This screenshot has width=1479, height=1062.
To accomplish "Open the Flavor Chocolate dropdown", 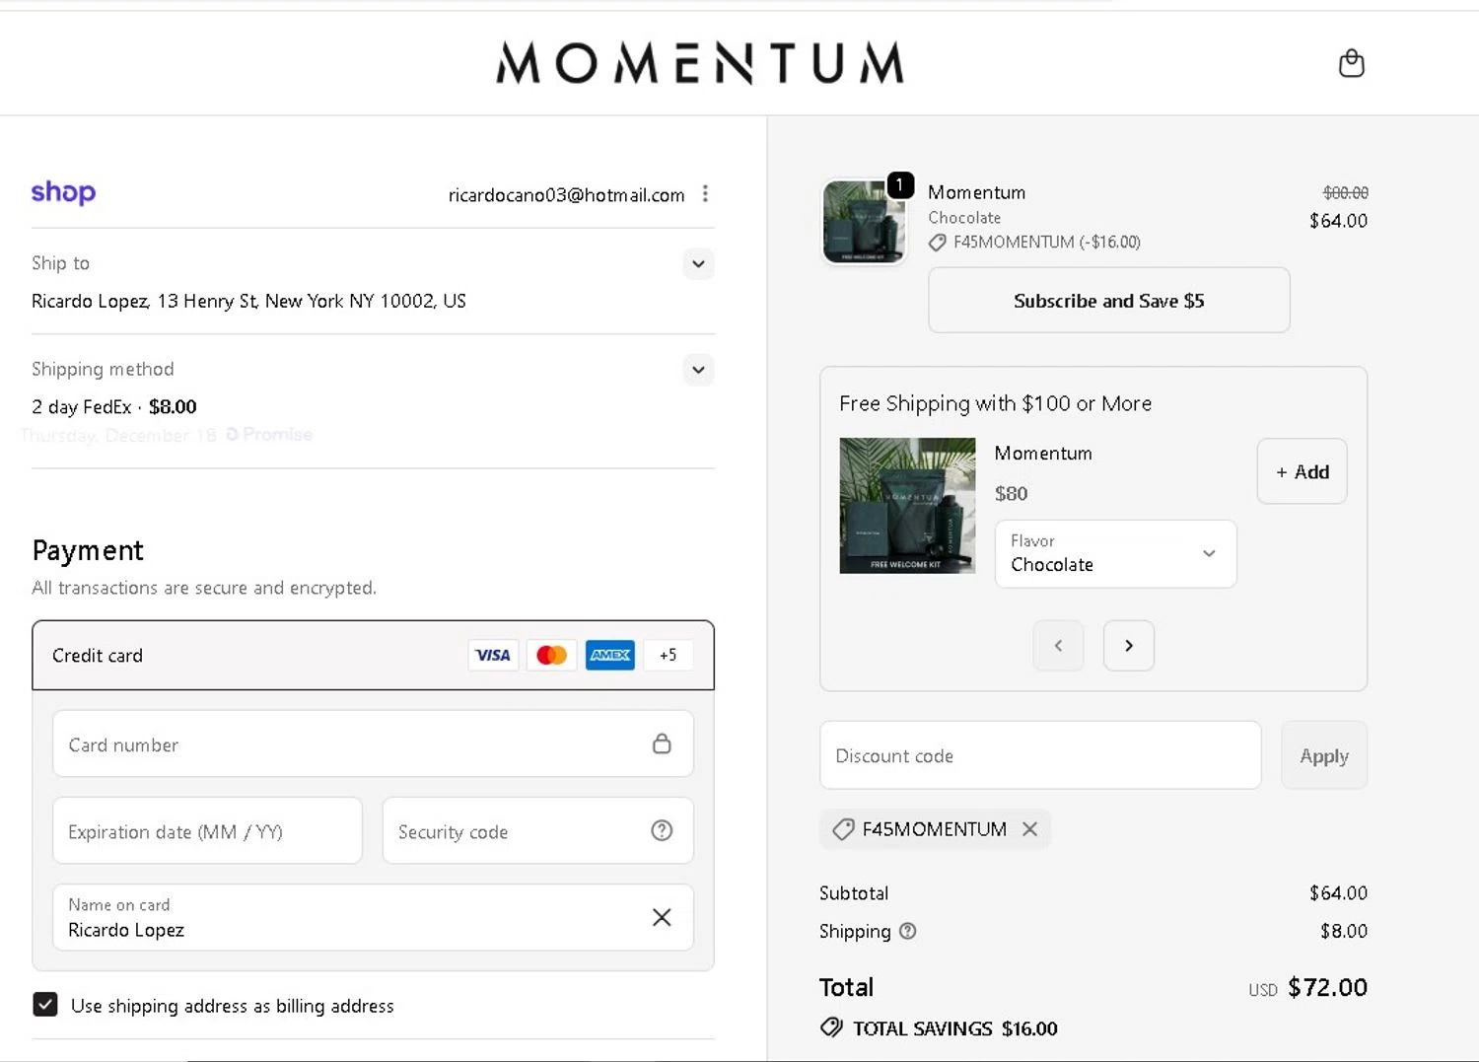I will point(1115,553).
